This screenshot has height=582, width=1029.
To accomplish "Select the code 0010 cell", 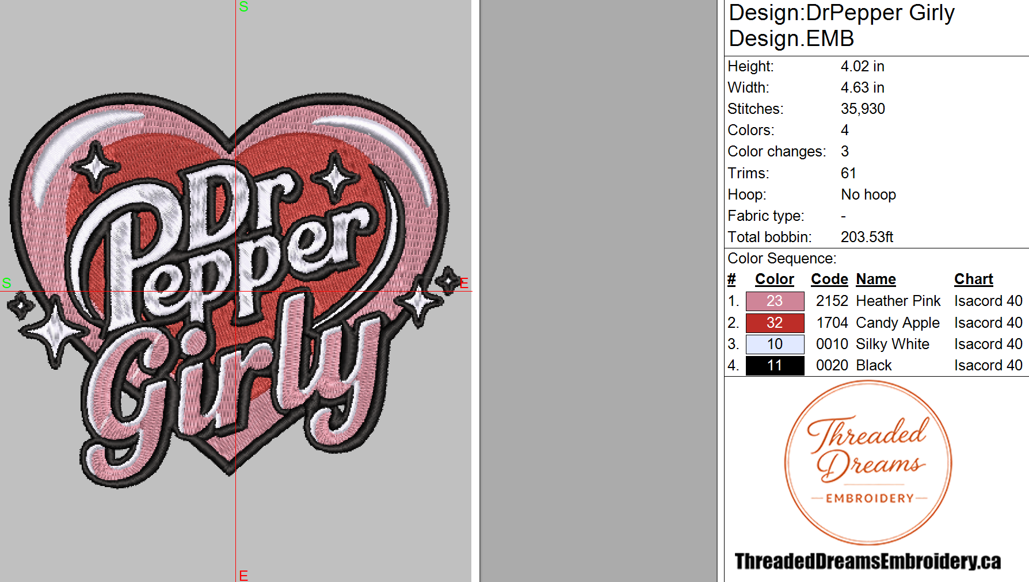I will (832, 344).
